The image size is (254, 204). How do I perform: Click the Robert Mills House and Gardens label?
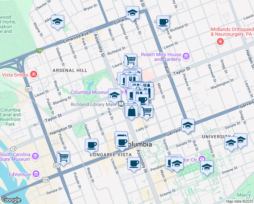pos(161,57)
